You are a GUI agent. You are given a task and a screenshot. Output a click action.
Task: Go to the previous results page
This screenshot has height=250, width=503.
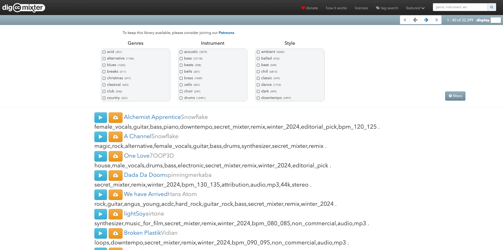pos(415,20)
